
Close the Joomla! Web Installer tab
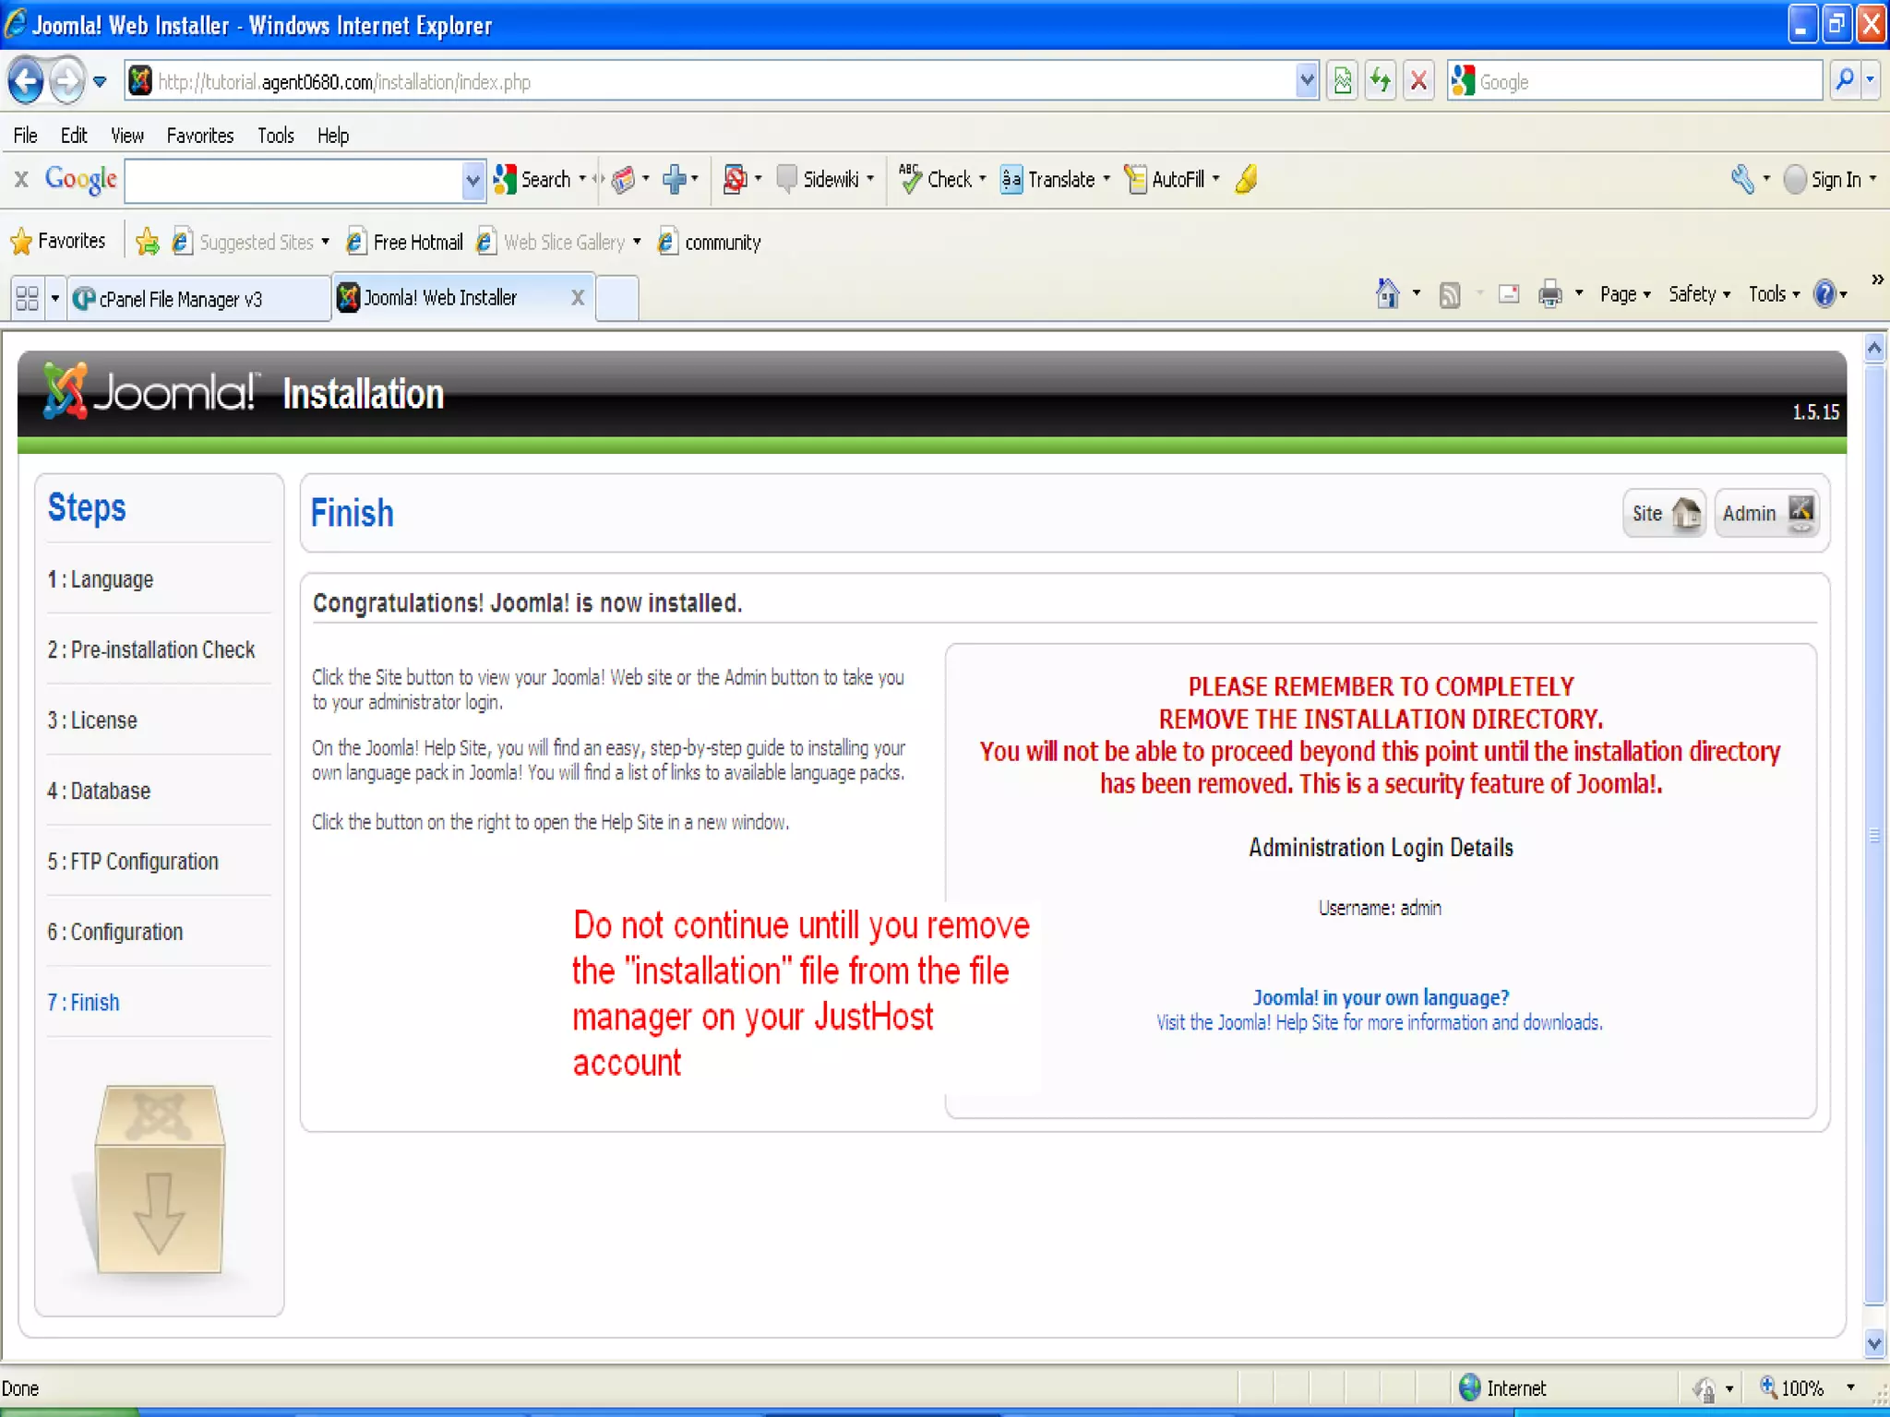point(578,297)
